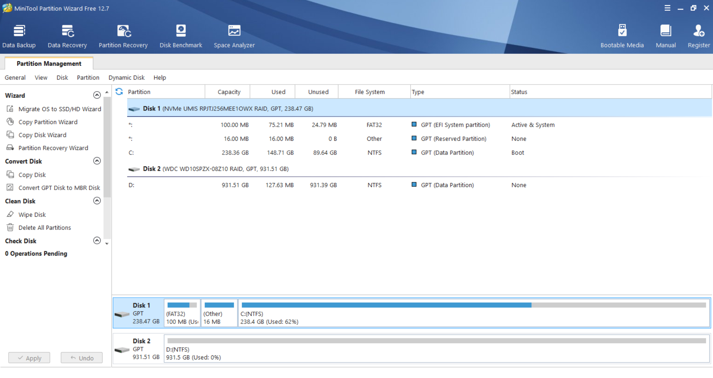Collapse the Wizard section
The height and width of the screenshot is (378, 713).
[x=97, y=95]
